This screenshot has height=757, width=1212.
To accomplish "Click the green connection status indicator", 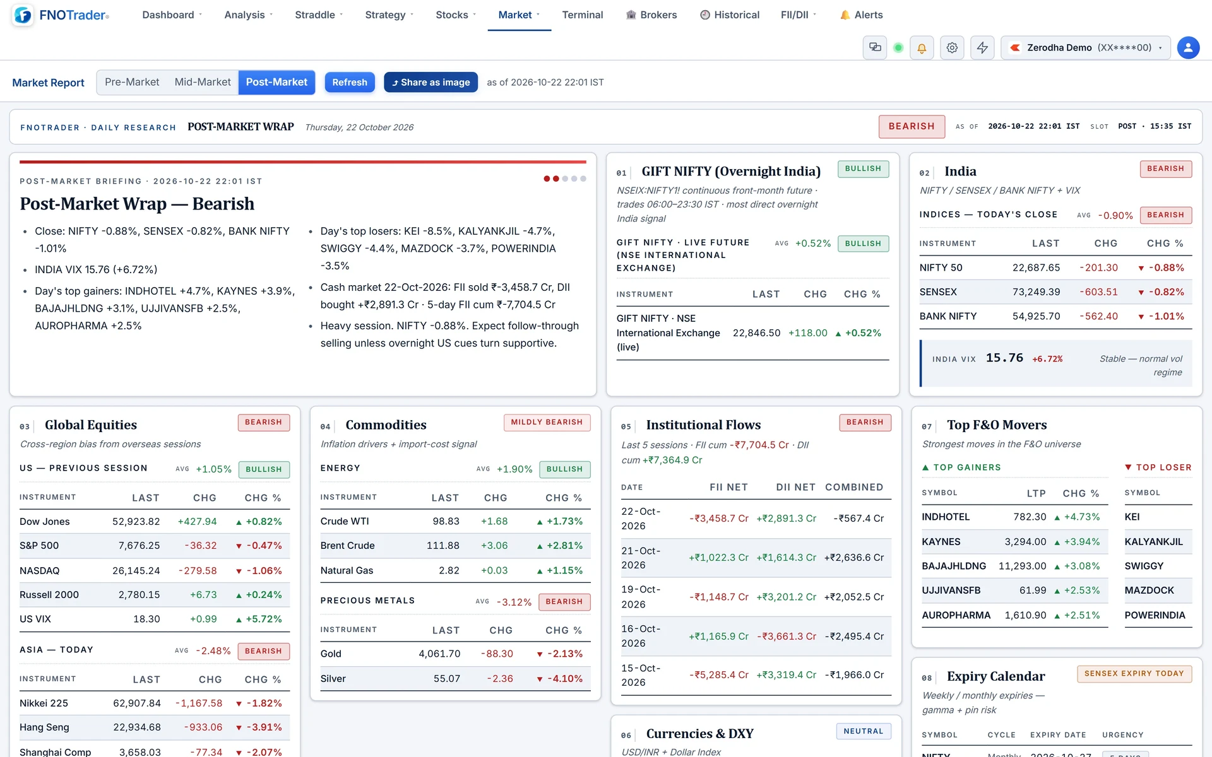I will [898, 47].
